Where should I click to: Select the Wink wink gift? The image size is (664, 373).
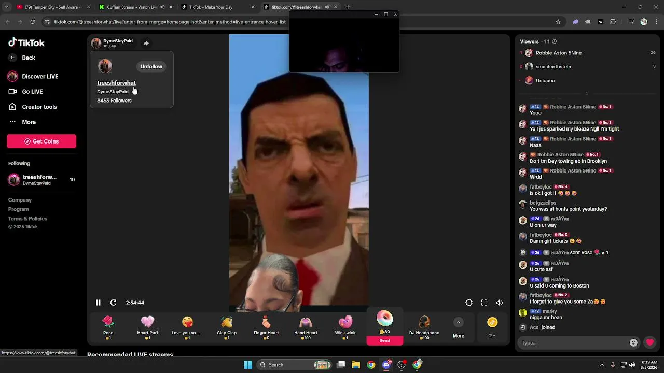coord(345,328)
